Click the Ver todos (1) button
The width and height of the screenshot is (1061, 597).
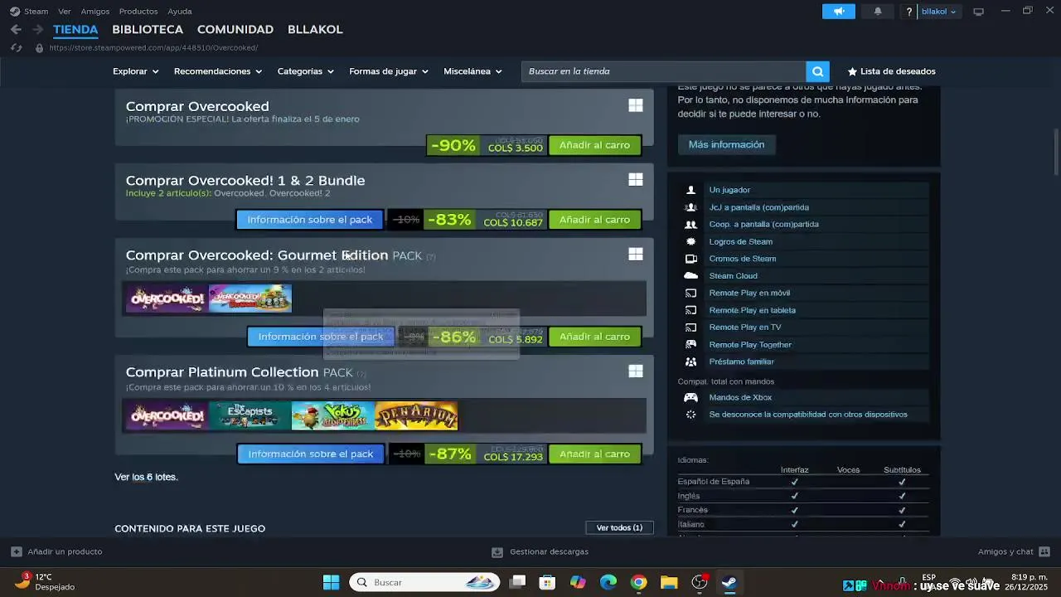click(619, 527)
